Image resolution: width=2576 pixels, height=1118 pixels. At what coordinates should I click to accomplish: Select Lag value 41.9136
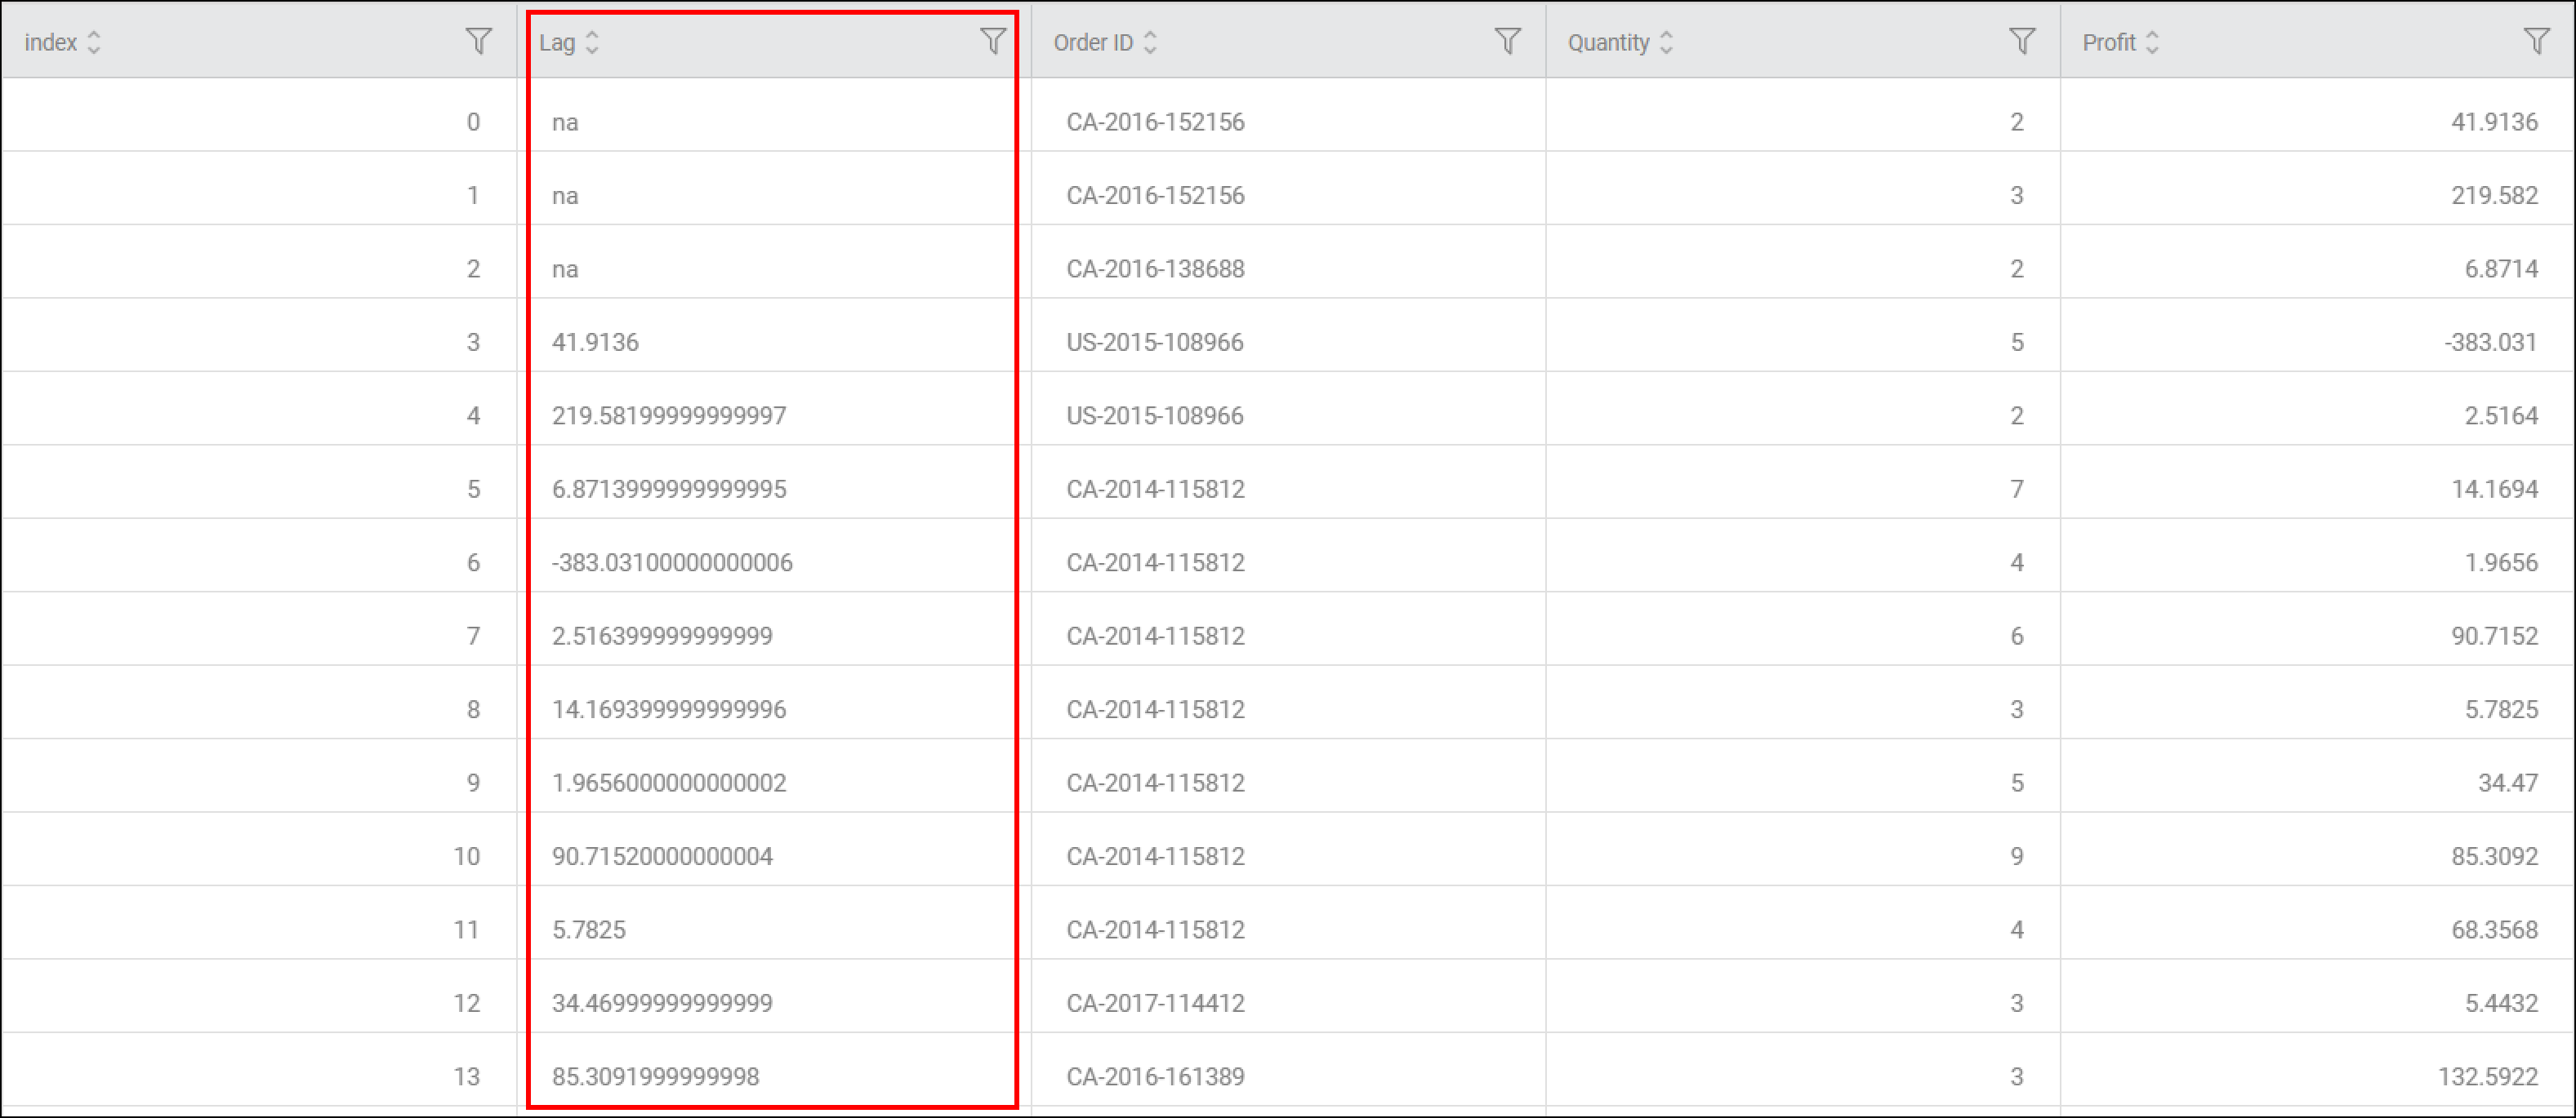(595, 342)
